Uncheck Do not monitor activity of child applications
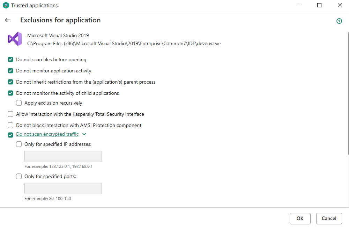349x227 pixels. click(10, 93)
